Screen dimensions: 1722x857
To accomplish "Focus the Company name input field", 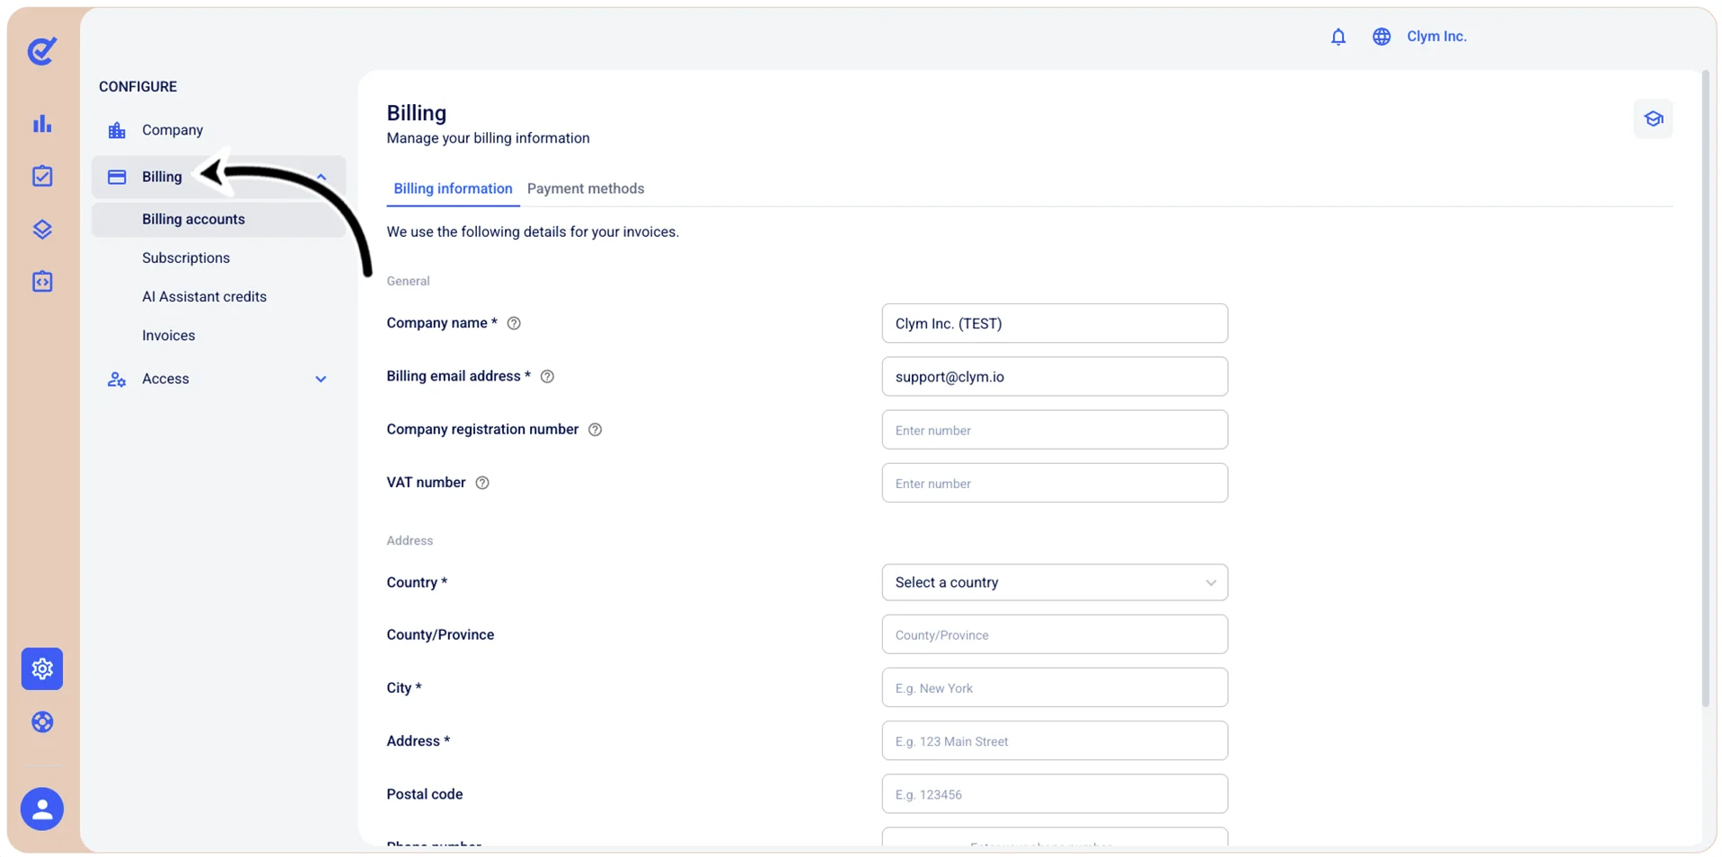I will 1055,323.
